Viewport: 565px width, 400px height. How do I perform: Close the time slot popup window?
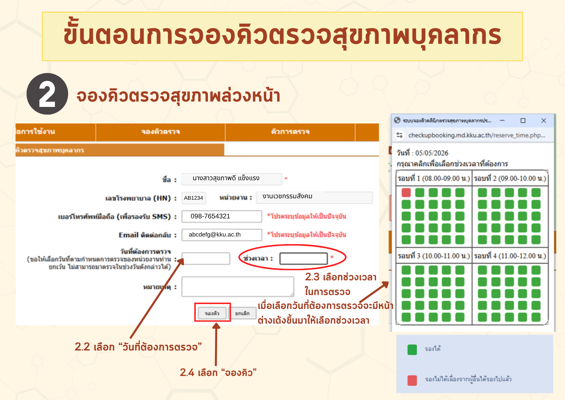544,121
